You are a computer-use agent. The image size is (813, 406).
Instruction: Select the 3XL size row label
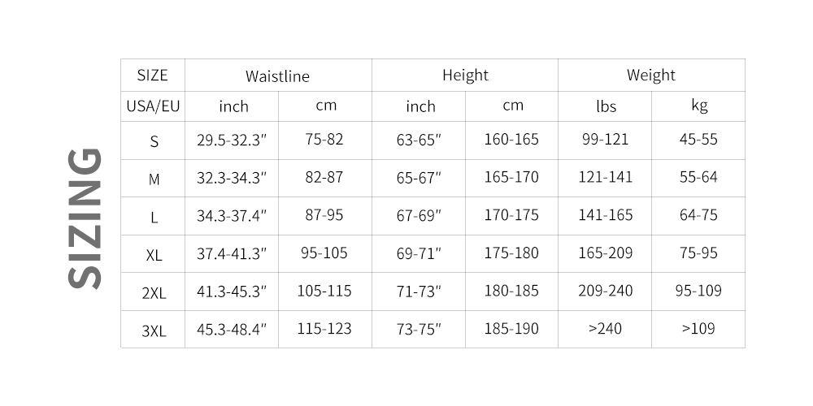click(x=154, y=330)
